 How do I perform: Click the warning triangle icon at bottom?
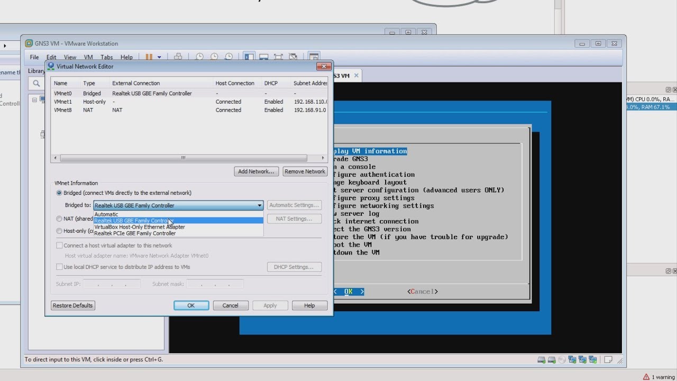(x=646, y=377)
